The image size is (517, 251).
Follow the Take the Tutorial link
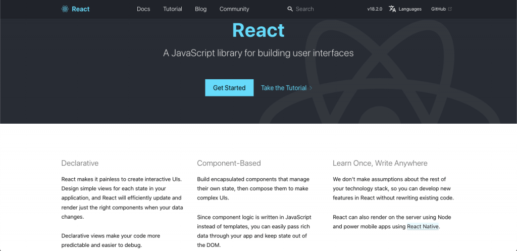coord(284,88)
